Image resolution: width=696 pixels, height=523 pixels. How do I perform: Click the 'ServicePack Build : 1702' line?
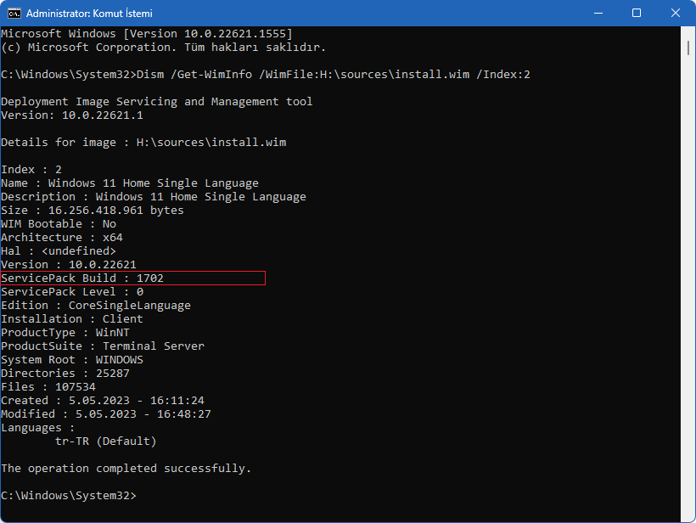pos(82,278)
